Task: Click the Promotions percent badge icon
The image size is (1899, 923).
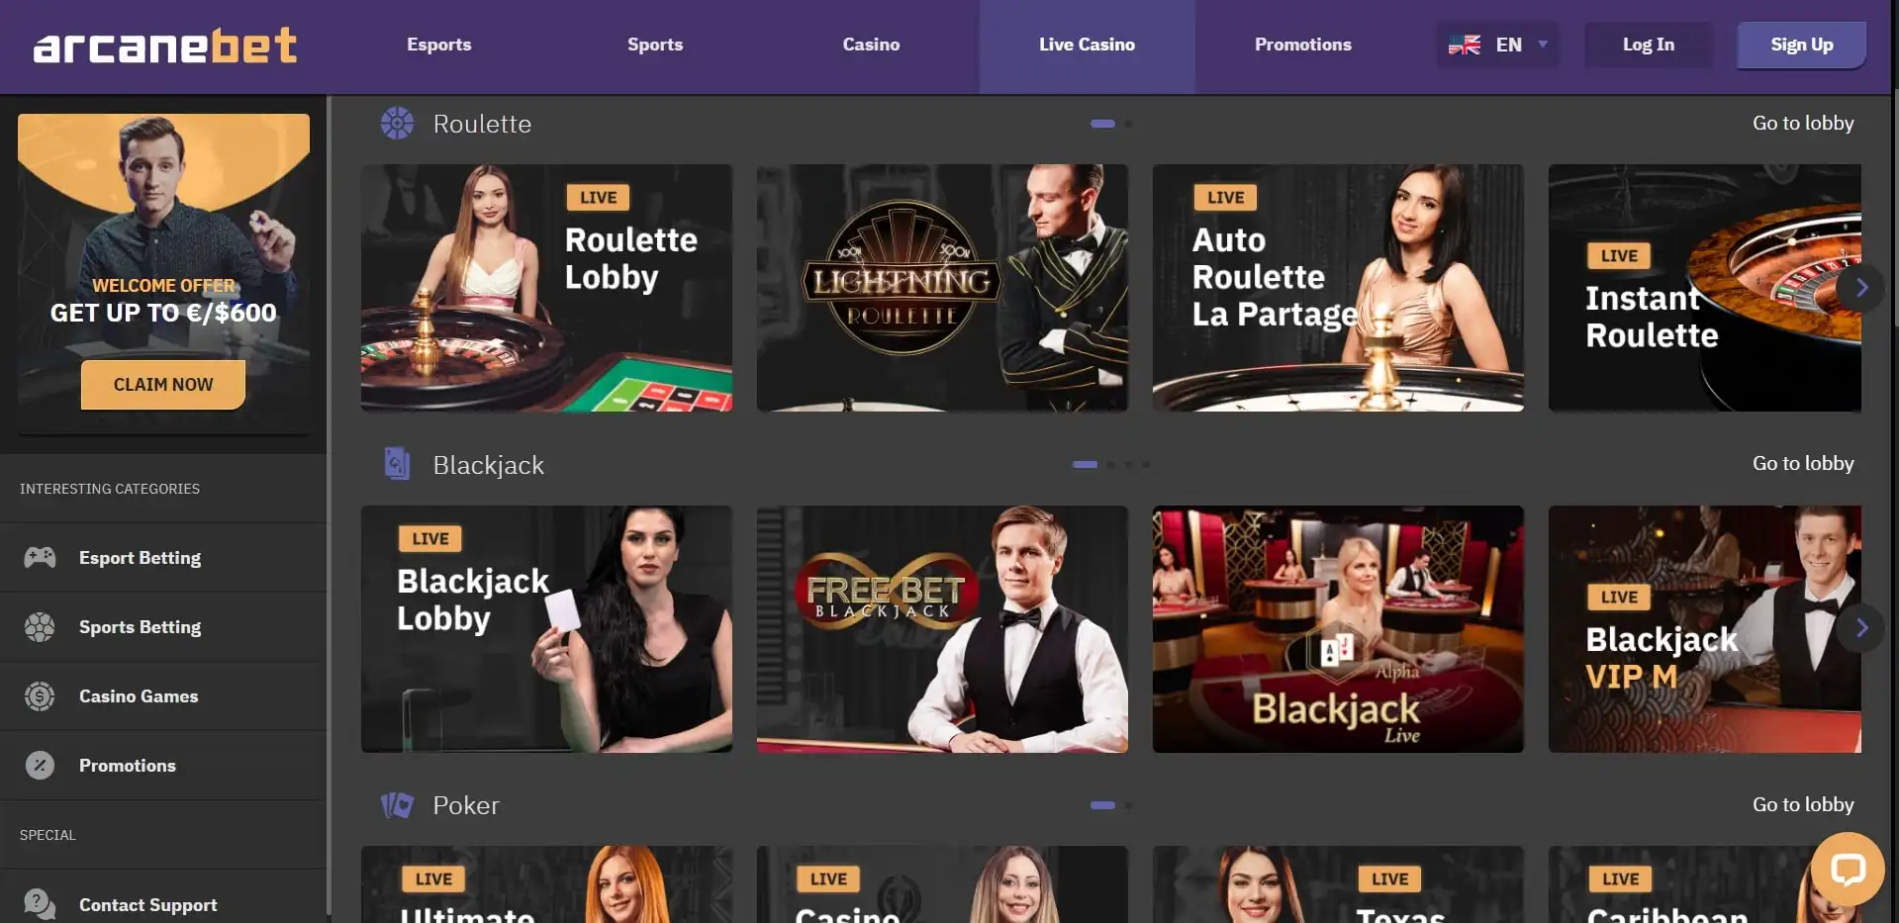Action: pos(40,765)
